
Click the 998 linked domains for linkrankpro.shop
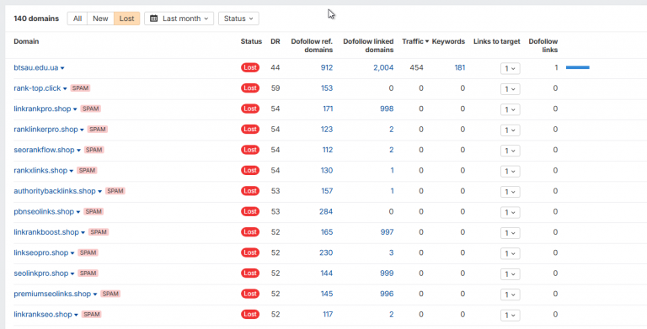(387, 109)
